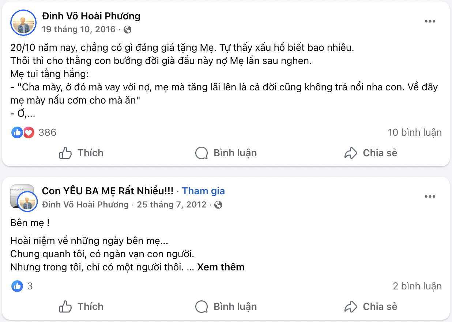Click 10 bình luận to view comments

pos(415,132)
